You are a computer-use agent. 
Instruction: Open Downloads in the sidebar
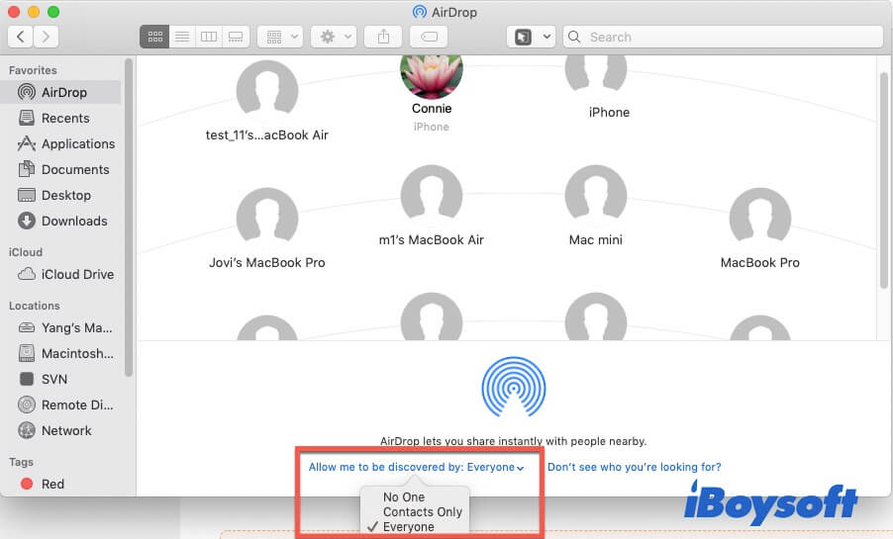pos(60,221)
